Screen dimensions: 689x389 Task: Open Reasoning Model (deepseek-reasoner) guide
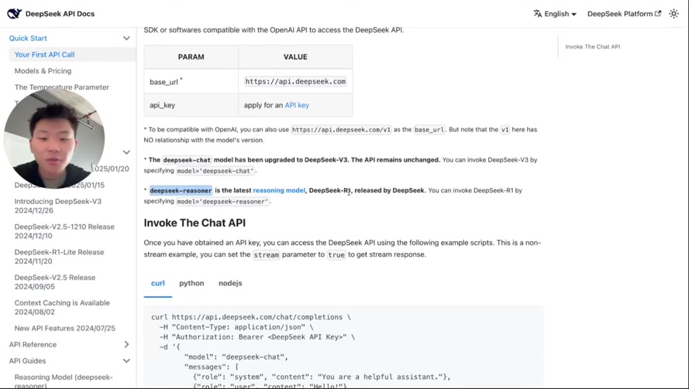click(64, 380)
